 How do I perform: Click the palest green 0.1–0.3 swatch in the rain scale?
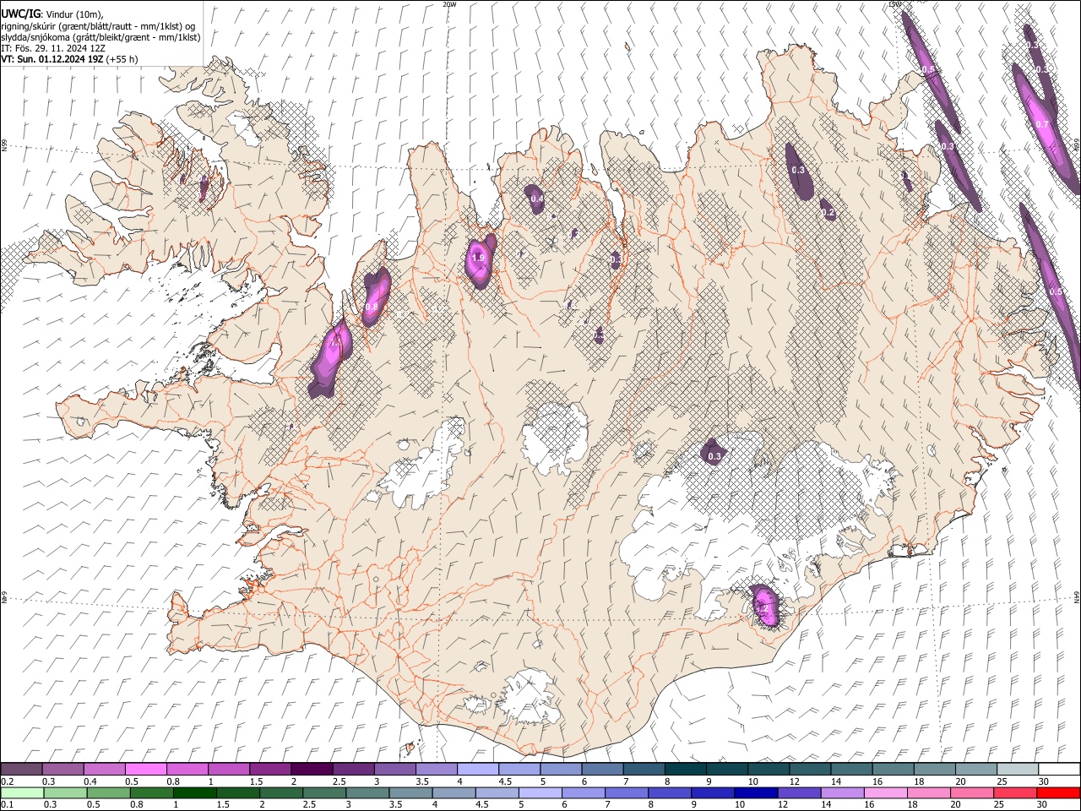tap(22, 792)
